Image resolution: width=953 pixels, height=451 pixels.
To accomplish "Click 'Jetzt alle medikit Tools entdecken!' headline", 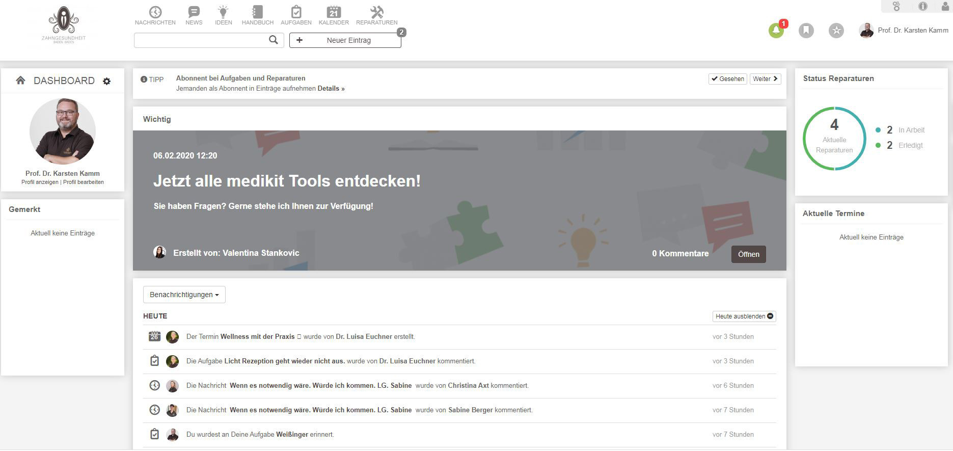I will coord(287,181).
